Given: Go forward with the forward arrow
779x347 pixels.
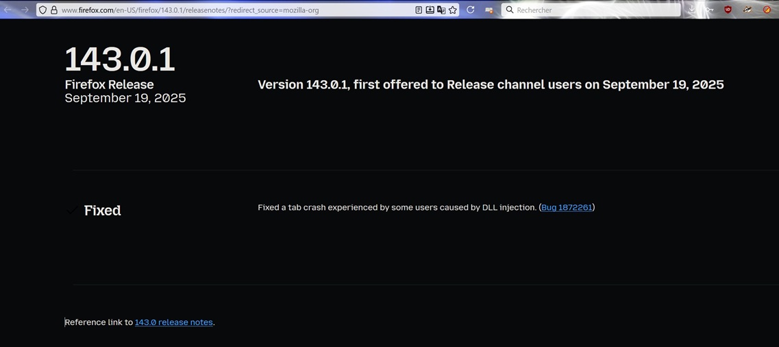Looking at the screenshot, I should pyautogui.click(x=25, y=10).
